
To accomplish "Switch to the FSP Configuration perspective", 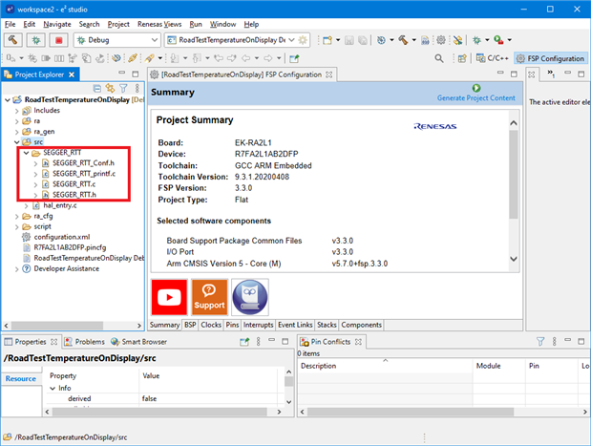I will click(x=550, y=58).
